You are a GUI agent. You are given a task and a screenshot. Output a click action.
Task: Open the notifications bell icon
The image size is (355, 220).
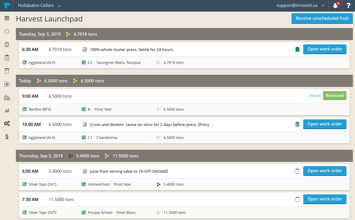335,5
